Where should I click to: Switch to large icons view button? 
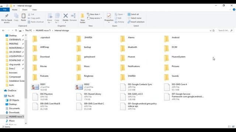point(233,126)
